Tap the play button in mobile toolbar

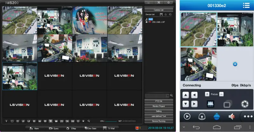(x=186, y=116)
